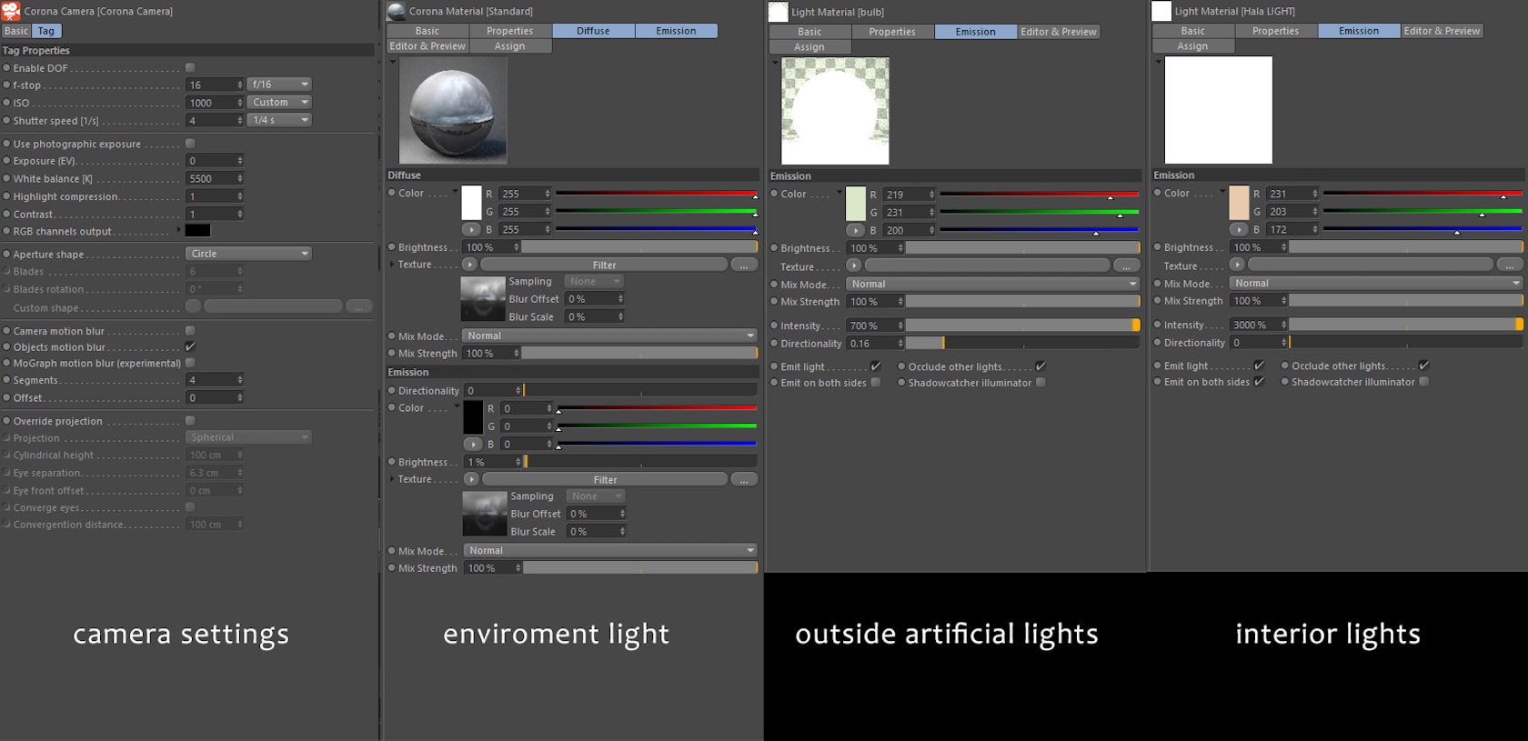The height and width of the screenshot is (741, 1528).
Task: Open Assign tab in Corona Material
Action: click(510, 46)
